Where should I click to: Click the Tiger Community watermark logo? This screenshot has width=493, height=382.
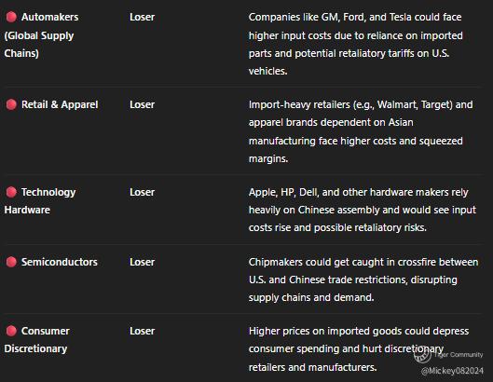tap(422, 355)
